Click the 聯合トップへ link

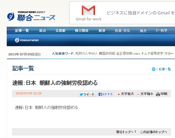(x=125, y=132)
